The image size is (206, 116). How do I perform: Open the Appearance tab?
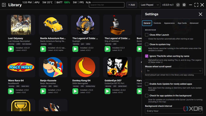click(169, 23)
